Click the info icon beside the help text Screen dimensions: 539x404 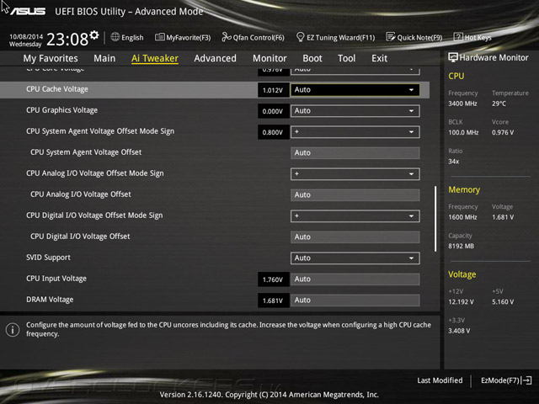click(13, 330)
